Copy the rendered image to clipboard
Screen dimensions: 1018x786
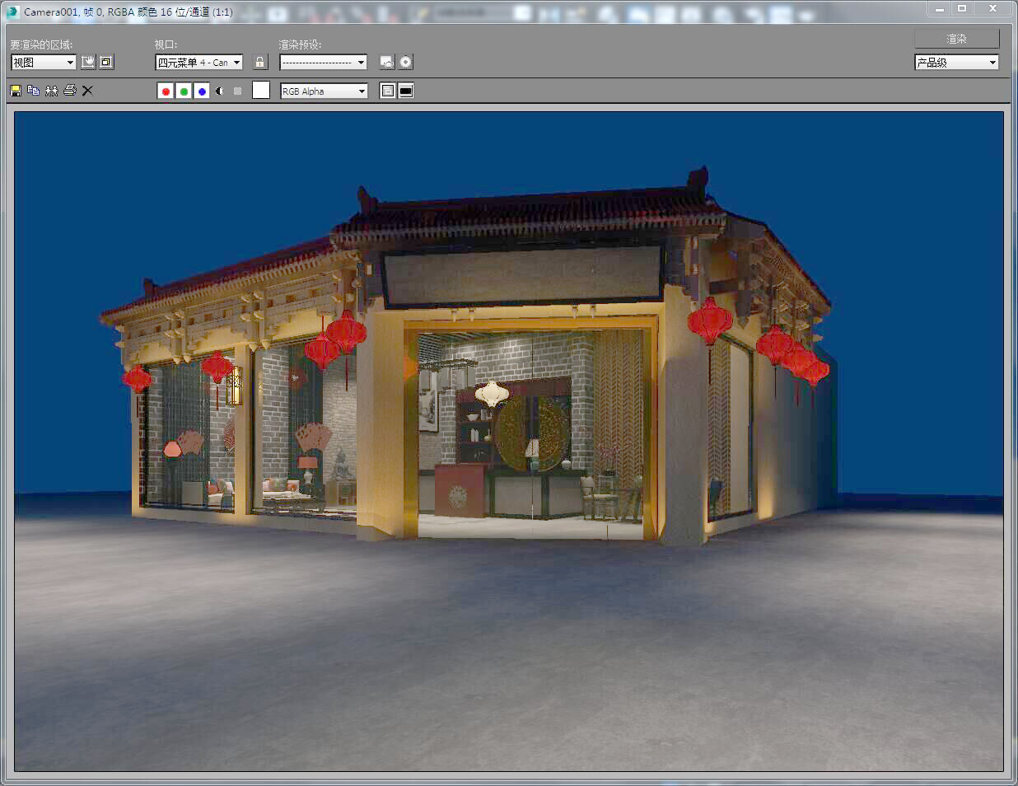click(33, 91)
